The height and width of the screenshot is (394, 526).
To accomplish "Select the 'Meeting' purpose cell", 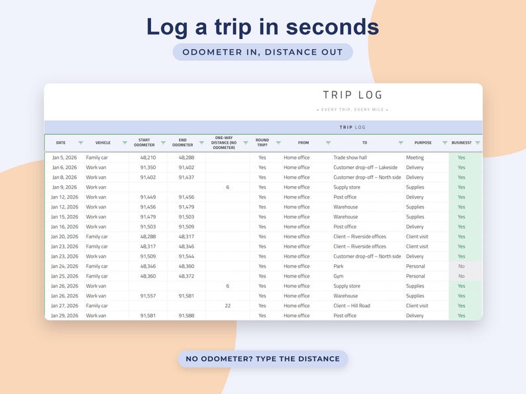I will (427, 158).
